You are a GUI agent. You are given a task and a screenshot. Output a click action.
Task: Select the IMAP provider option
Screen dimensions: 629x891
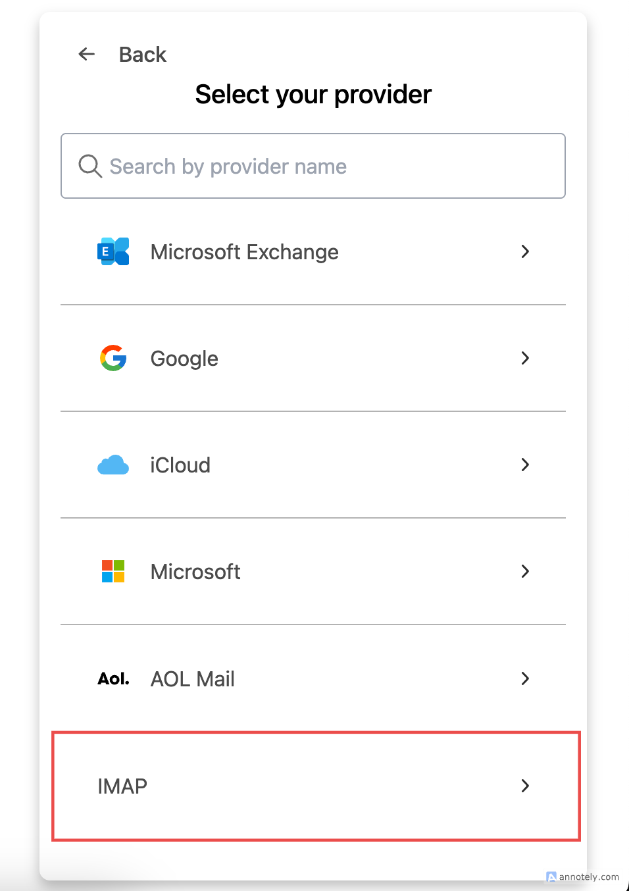316,786
